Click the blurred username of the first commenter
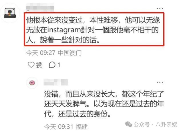The height and width of the screenshot is (132, 183). tap(40, 7)
